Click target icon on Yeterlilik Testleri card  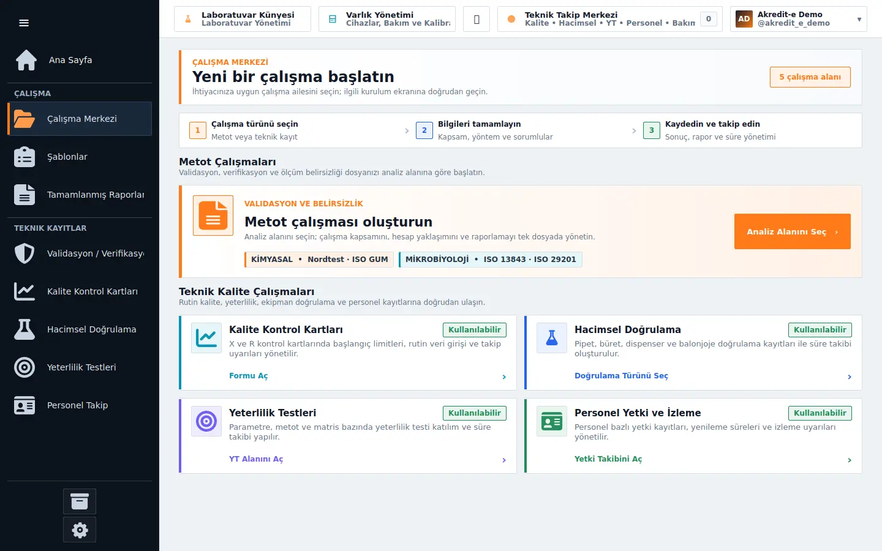[206, 421]
